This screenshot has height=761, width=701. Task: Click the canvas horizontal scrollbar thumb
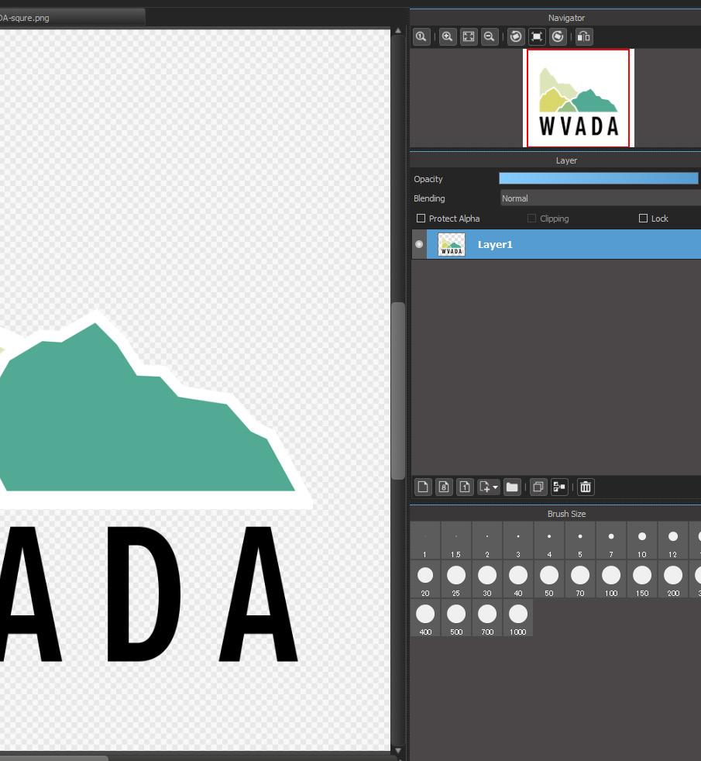(53, 758)
